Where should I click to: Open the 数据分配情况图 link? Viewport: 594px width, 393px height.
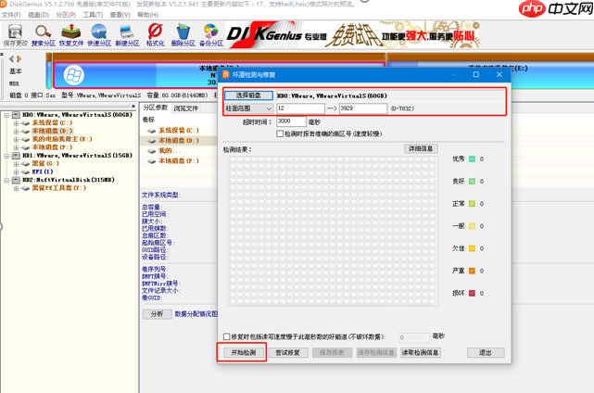coord(196,314)
